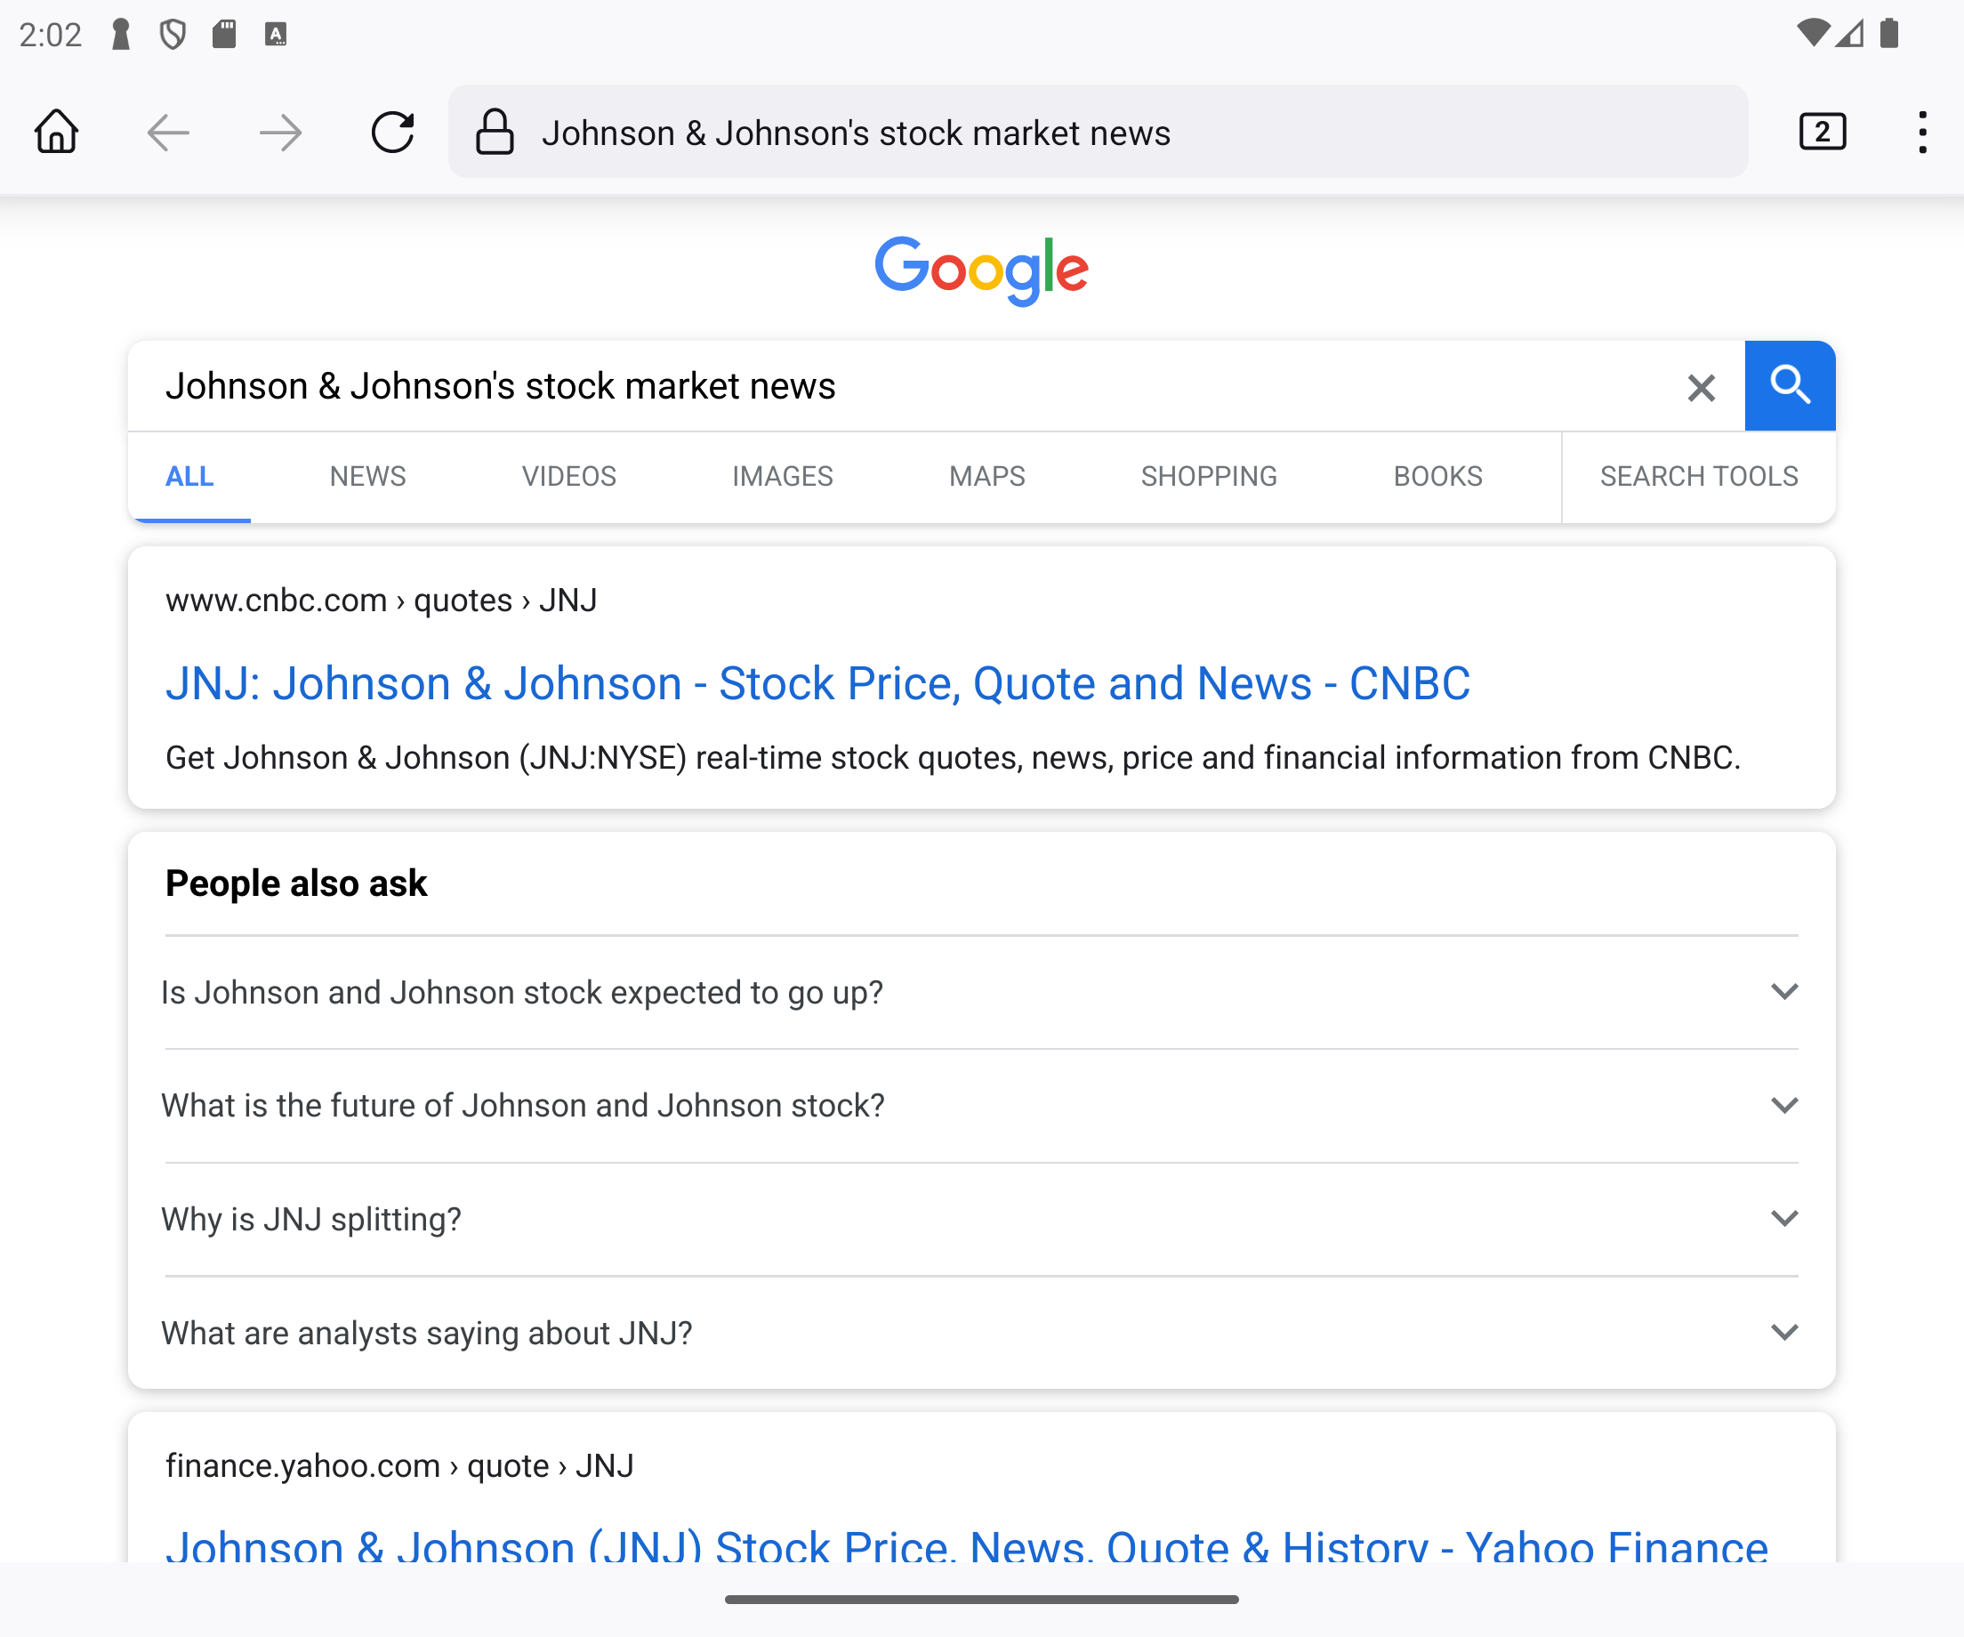Tap the Wi-Fi status icon

[x=1814, y=34]
